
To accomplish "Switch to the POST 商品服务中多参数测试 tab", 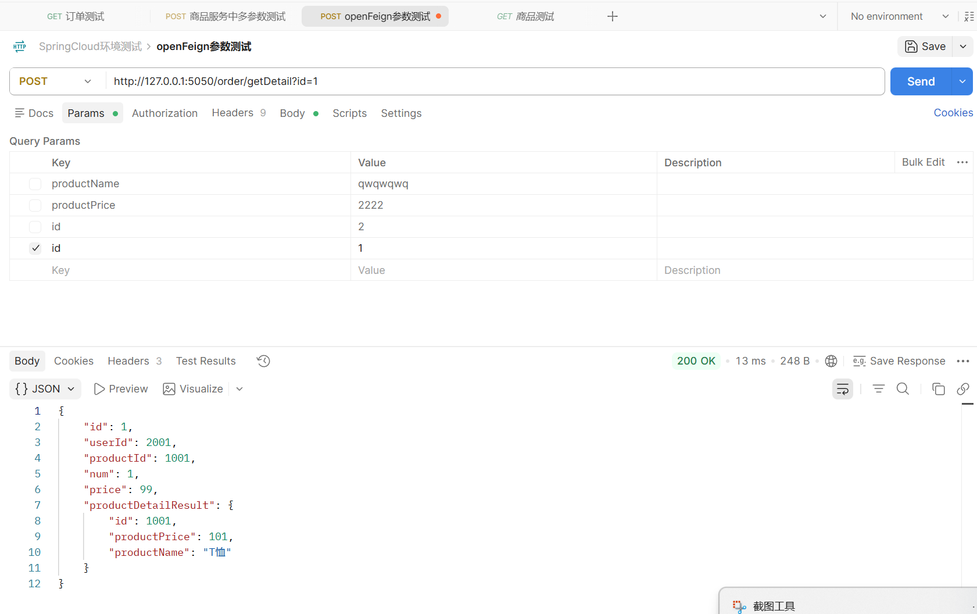I will pyautogui.click(x=226, y=16).
